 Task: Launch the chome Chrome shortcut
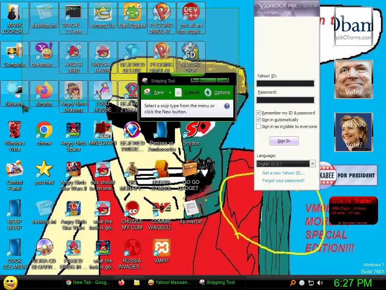(x=44, y=133)
